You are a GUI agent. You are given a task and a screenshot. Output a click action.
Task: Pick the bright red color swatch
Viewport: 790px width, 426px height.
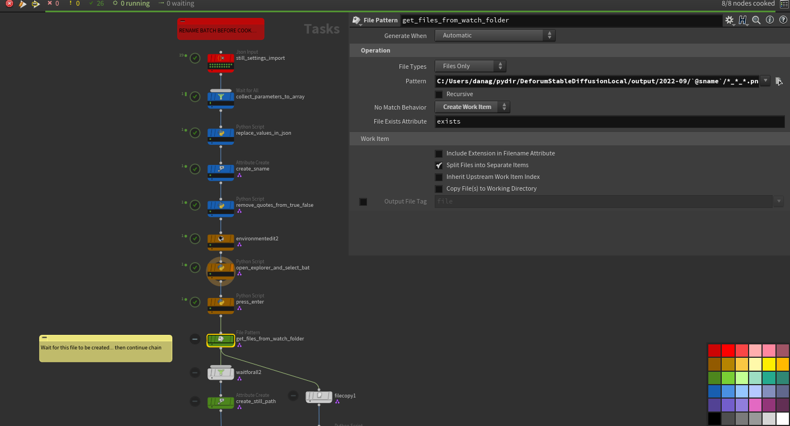[x=728, y=351]
